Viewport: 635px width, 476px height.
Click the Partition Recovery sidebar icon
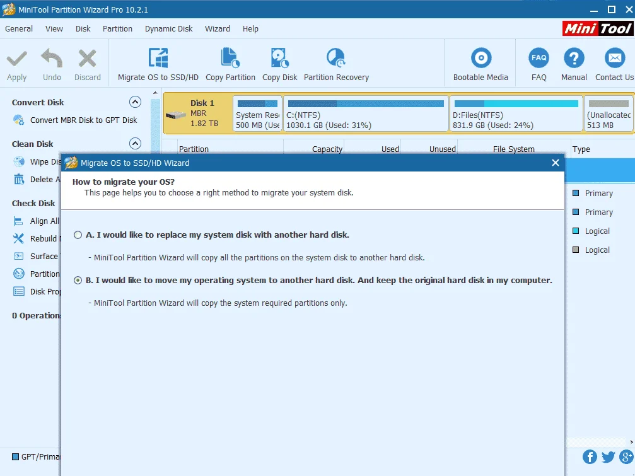[19, 274]
